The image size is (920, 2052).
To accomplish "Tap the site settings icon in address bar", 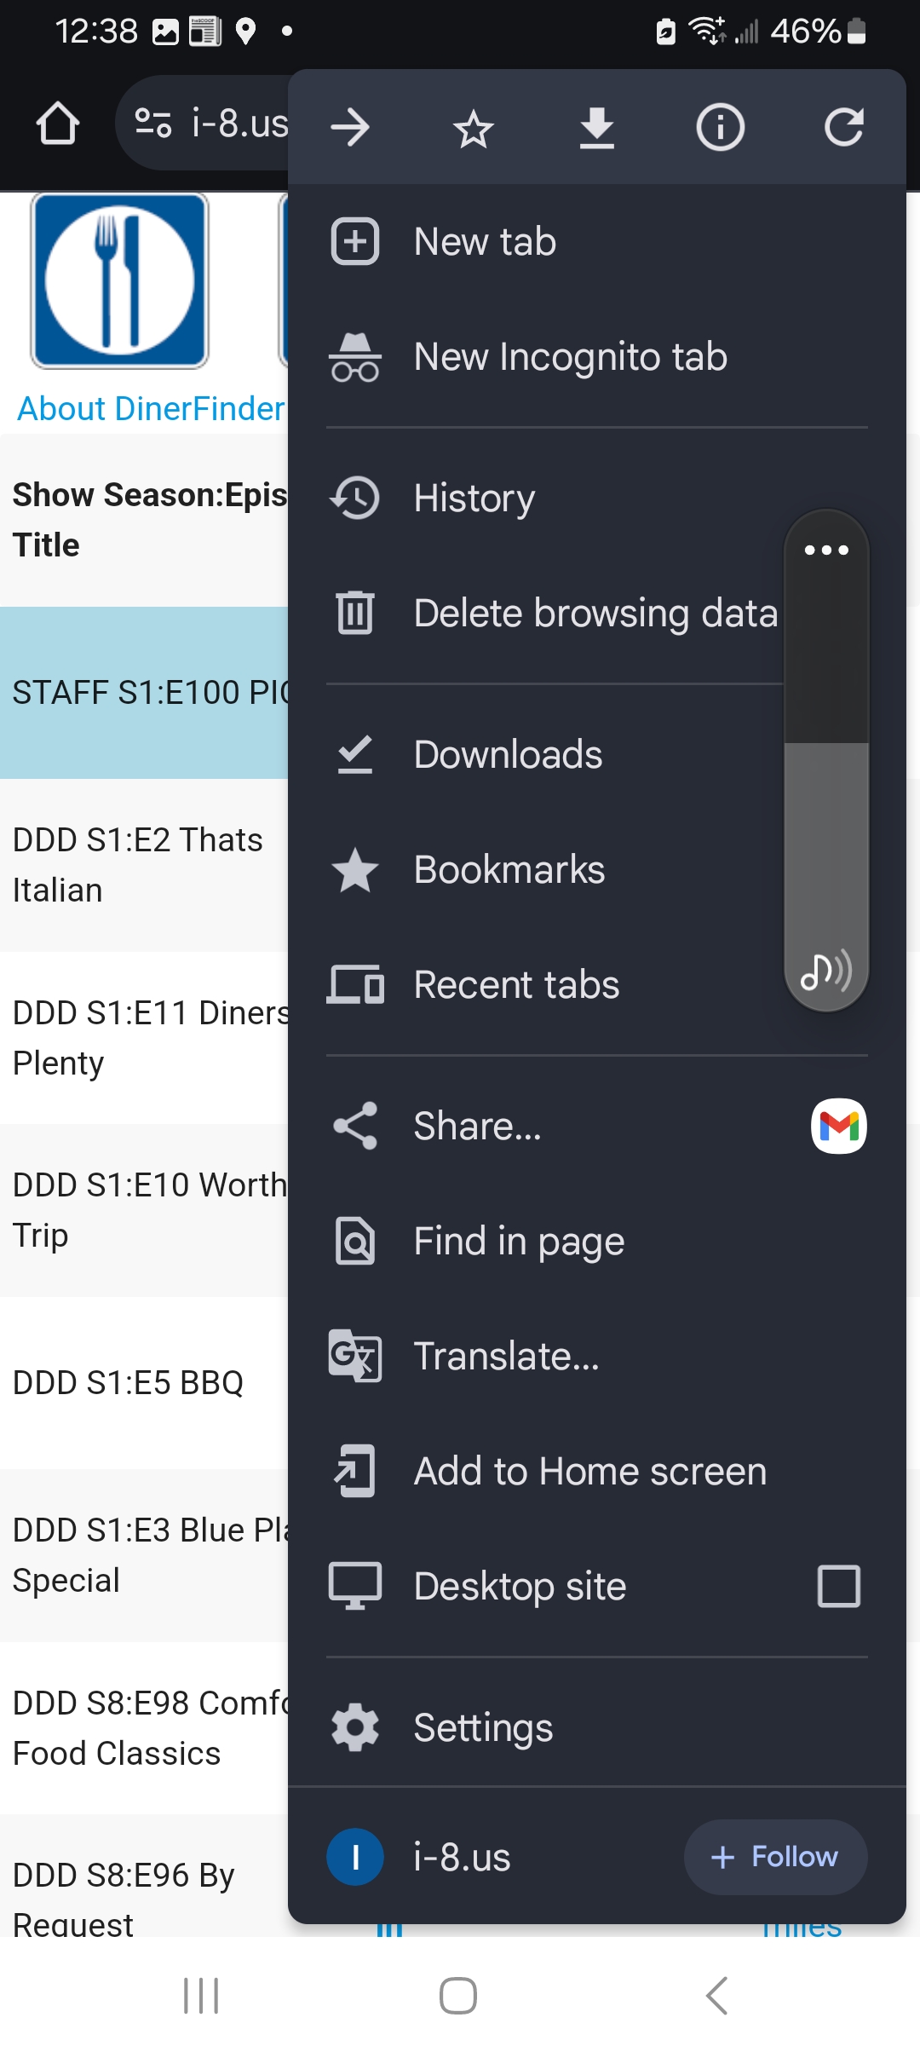I will tap(154, 124).
